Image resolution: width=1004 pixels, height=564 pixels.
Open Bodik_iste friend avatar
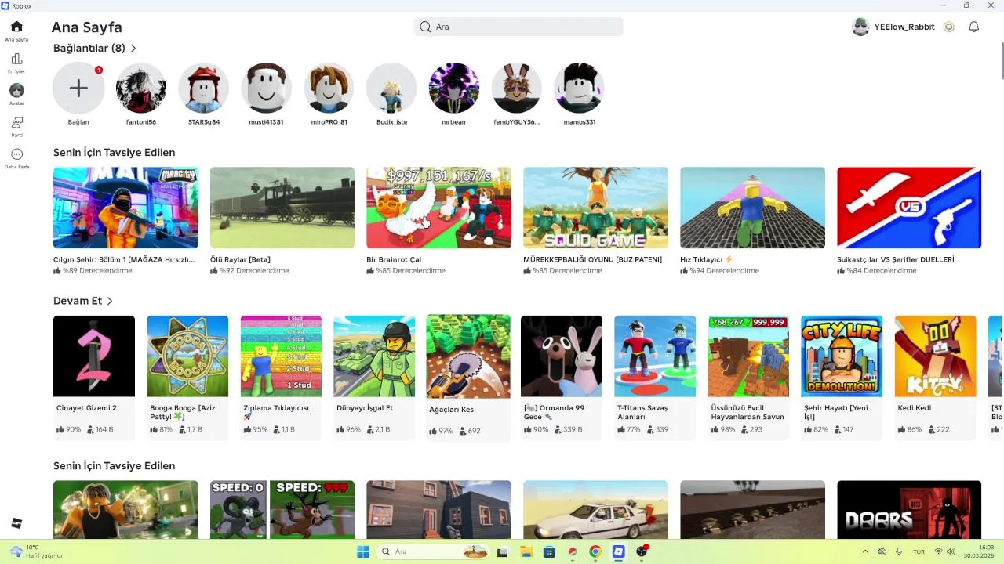[x=391, y=88]
